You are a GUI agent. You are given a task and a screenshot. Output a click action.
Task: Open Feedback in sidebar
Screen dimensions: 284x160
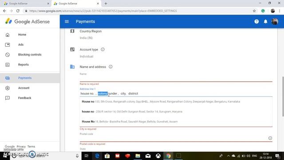coord(25,98)
